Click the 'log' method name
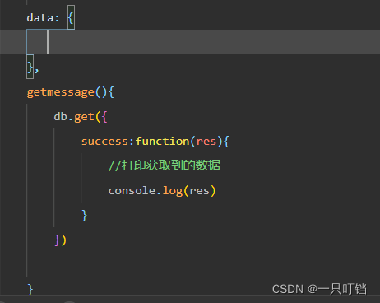Image resolution: width=380 pixels, height=303 pixels. coord(173,191)
